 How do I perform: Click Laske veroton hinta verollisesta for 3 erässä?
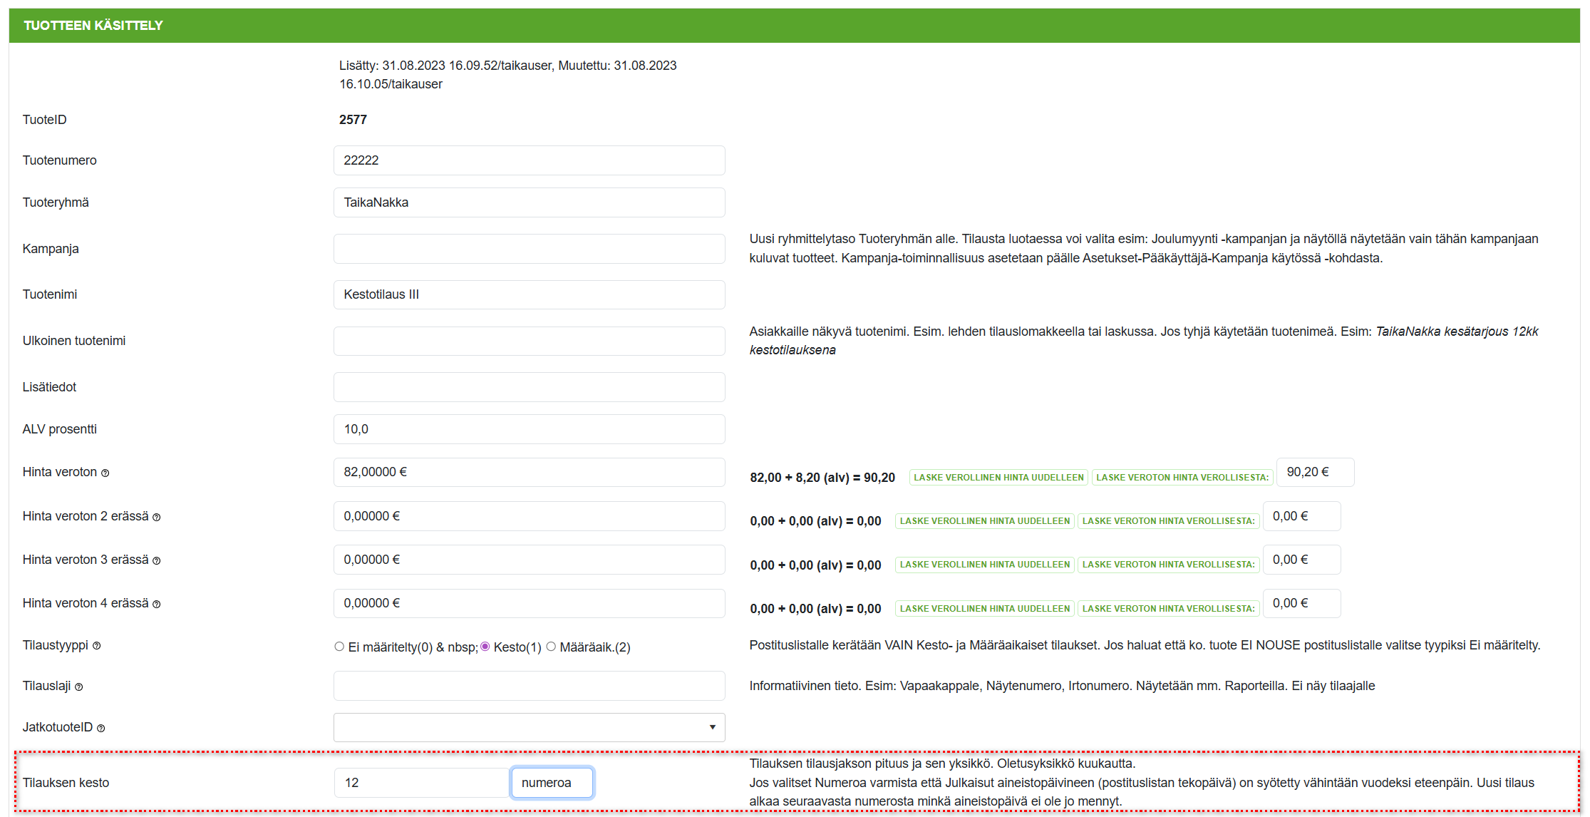1167,565
